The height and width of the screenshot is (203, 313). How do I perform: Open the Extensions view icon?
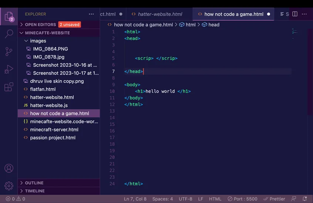(9, 87)
